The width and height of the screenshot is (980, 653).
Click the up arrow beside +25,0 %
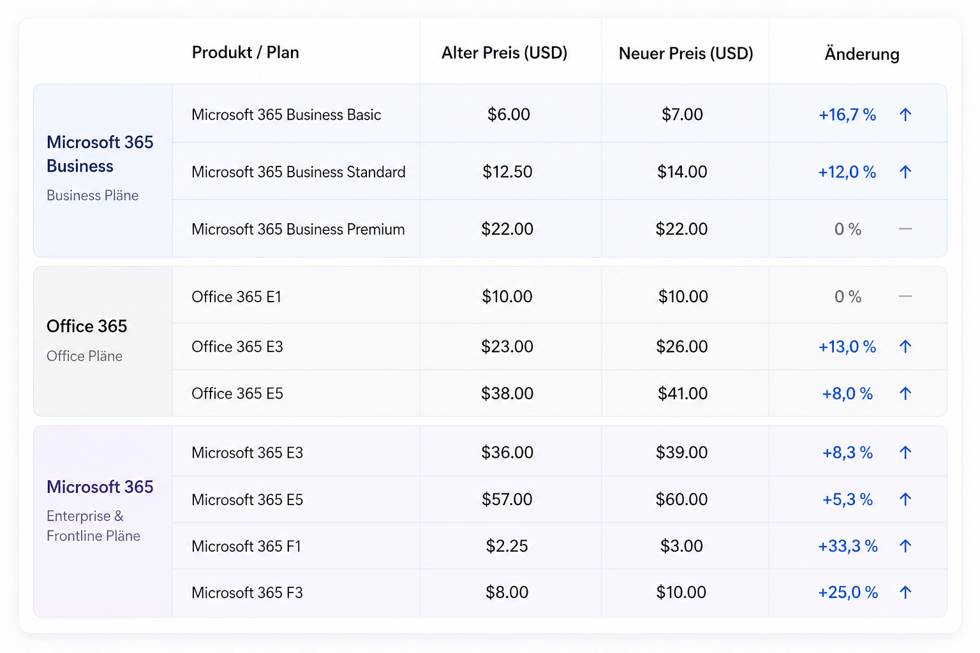[905, 592]
